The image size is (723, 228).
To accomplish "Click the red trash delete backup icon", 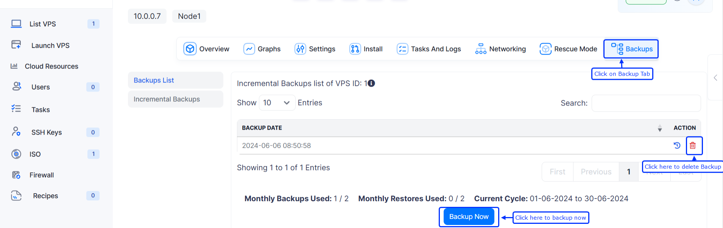I will pos(692,146).
